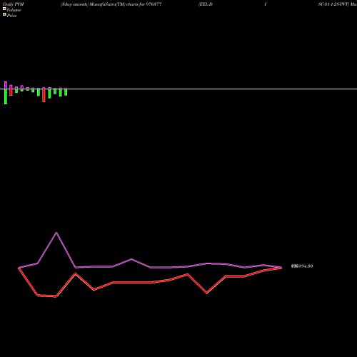Click the 'Price' legend label
The width and height of the screenshot is (357, 357).
point(11,16)
